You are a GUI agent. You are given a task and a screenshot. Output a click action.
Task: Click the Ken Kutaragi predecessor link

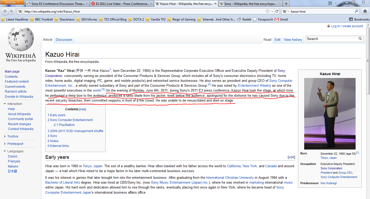329,183
